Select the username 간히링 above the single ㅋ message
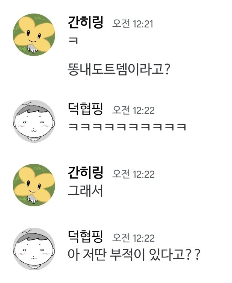This screenshot has height=283, width=232. (x=85, y=23)
